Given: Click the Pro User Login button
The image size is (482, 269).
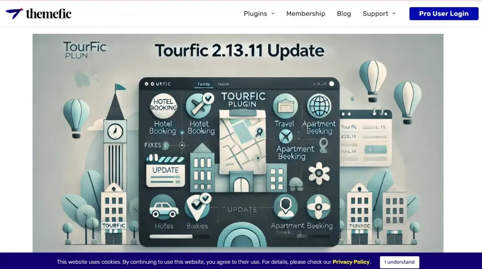Looking at the screenshot, I should tap(443, 14).
